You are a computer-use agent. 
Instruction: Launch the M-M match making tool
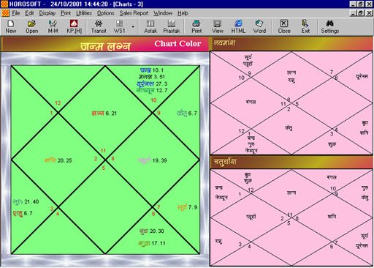pyautogui.click(x=53, y=26)
